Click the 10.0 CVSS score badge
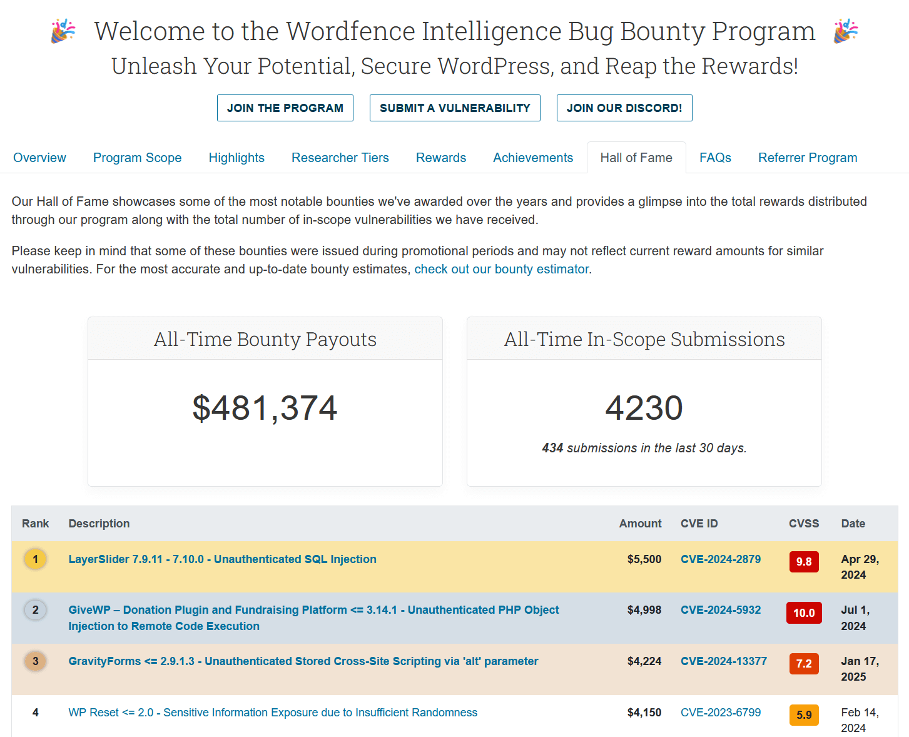Viewport: 909px width, 737px height. pyautogui.click(x=804, y=612)
